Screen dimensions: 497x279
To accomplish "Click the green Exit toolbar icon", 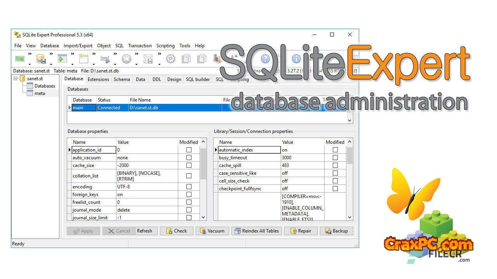I will tap(20, 59).
